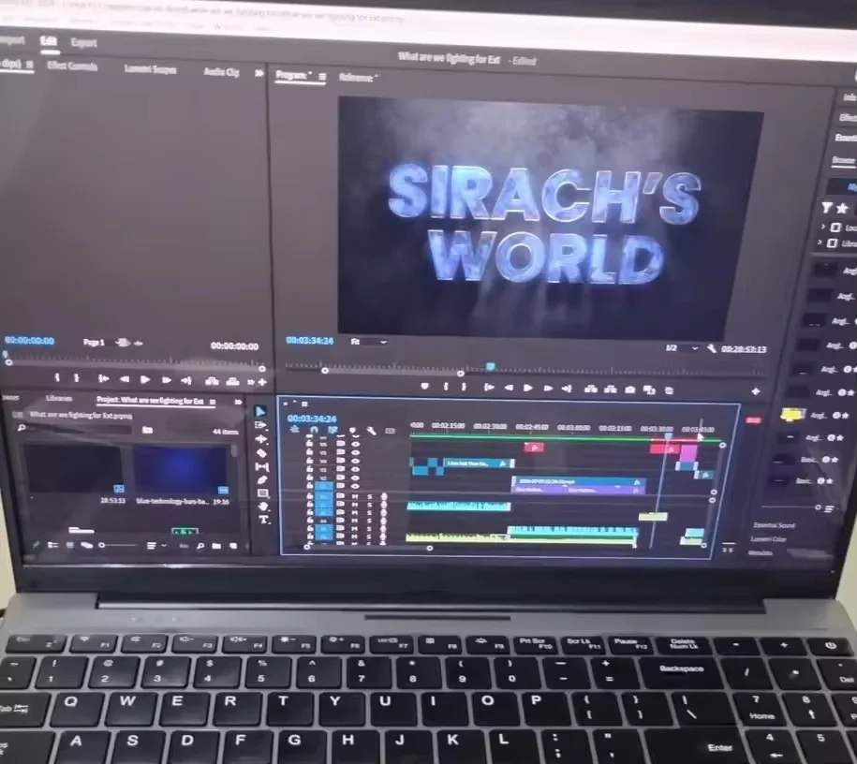Step back one frame in Program monitor
Viewport: 857px width, 764px height.
click(509, 387)
